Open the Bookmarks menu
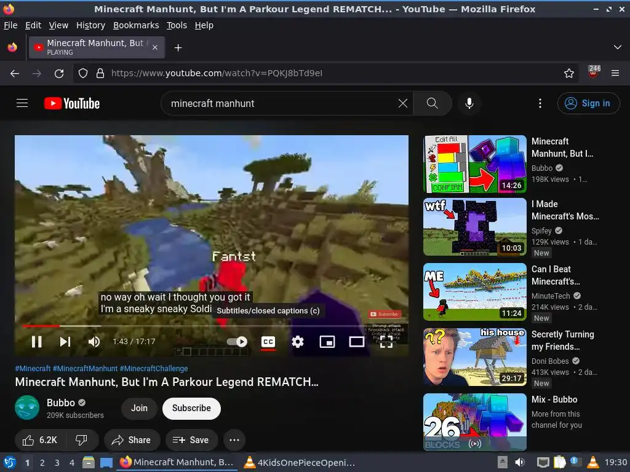 click(136, 25)
